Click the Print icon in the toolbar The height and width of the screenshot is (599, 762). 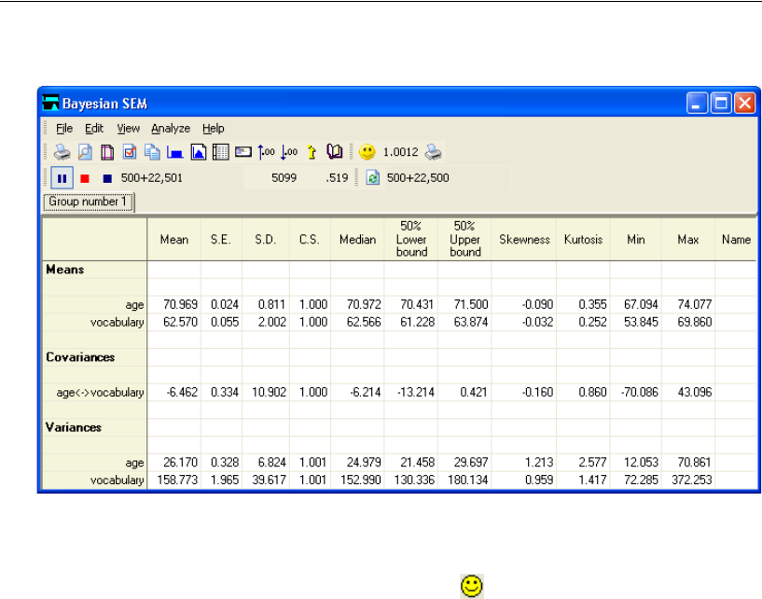pos(62,152)
